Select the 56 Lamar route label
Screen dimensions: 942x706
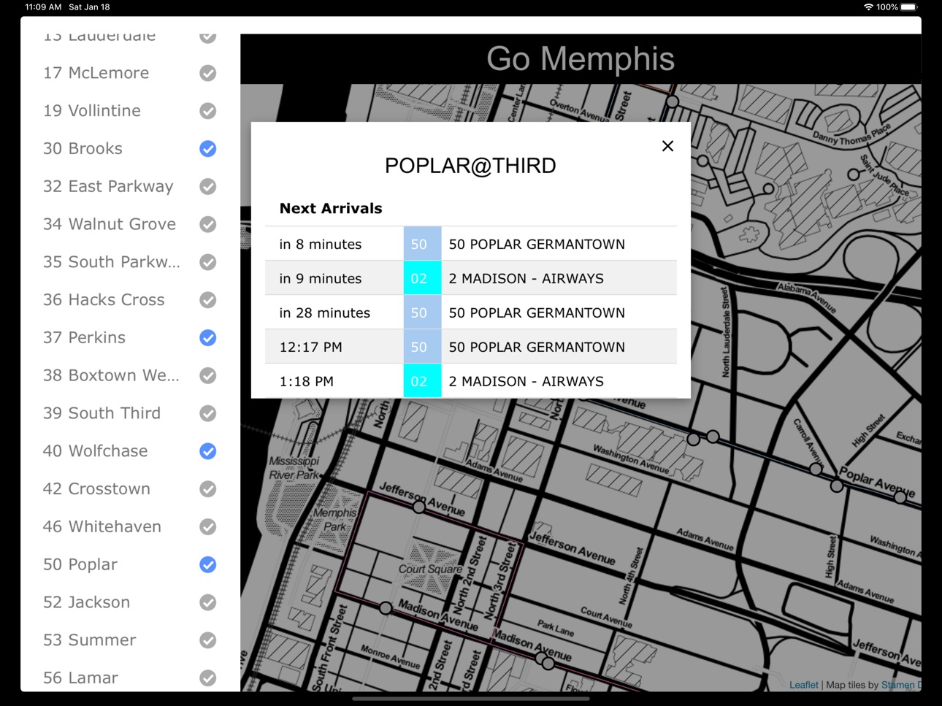click(x=80, y=678)
